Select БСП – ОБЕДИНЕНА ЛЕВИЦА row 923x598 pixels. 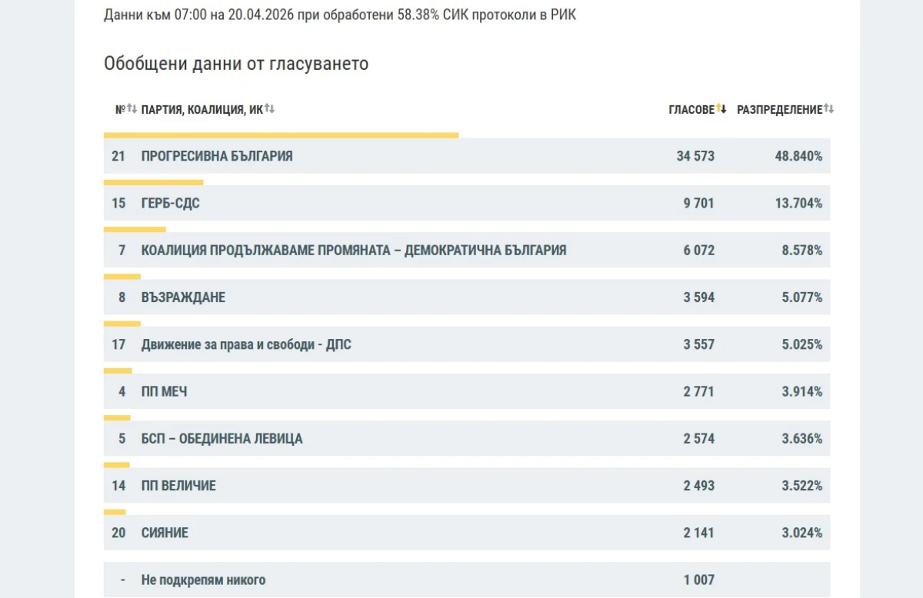click(x=467, y=438)
